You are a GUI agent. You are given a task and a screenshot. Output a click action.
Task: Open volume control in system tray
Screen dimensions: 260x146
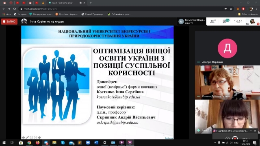(231, 142)
